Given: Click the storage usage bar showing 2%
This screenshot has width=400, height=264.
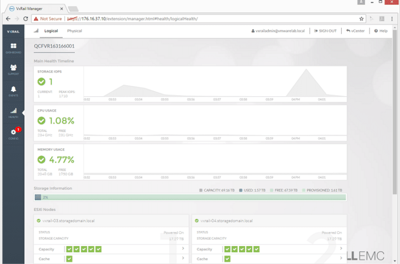Looking at the screenshot, I should click(x=190, y=197).
